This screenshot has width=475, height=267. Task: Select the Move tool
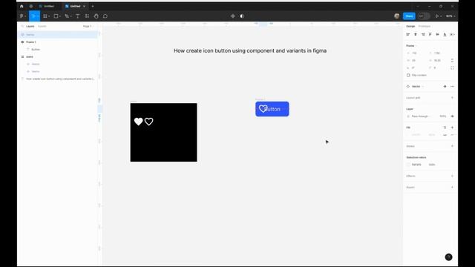tap(33, 16)
